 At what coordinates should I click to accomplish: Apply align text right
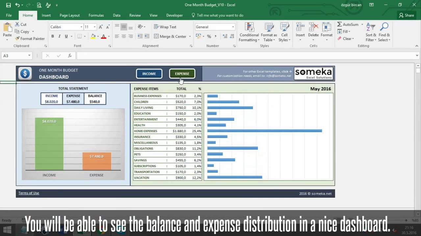pos(131,36)
